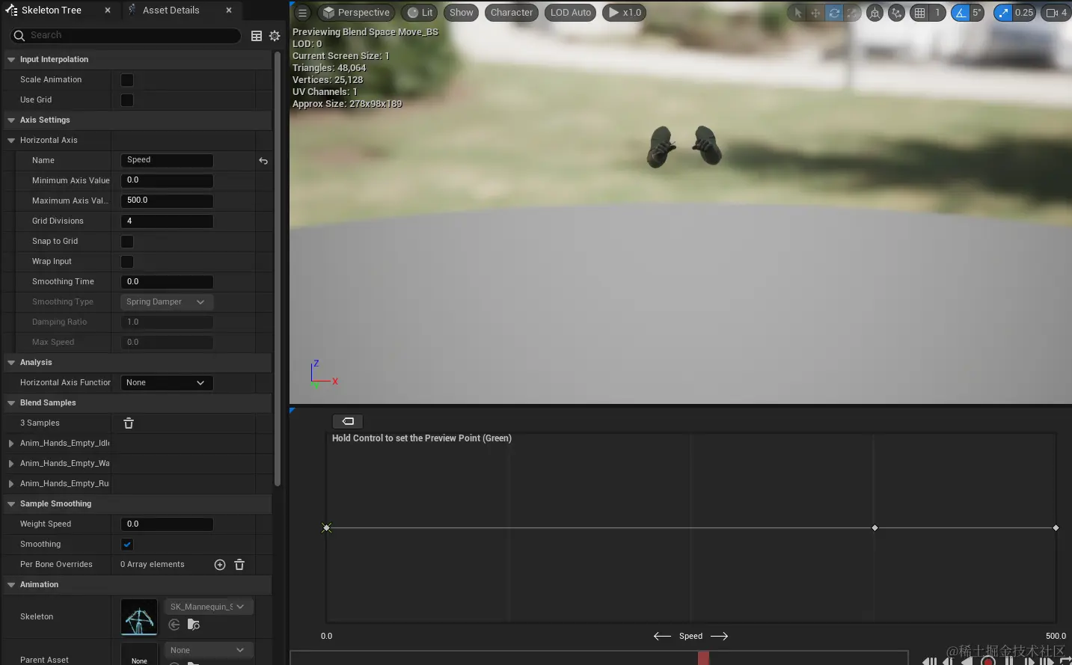The image size is (1072, 665).
Task: Open the Smoothing Type Spring Damper dropdown
Action: 167,301
